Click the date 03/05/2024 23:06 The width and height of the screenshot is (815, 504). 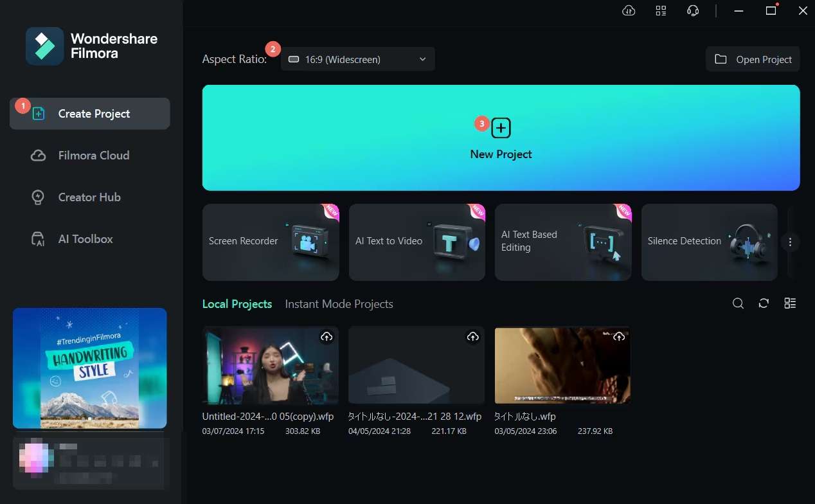[526, 431]
